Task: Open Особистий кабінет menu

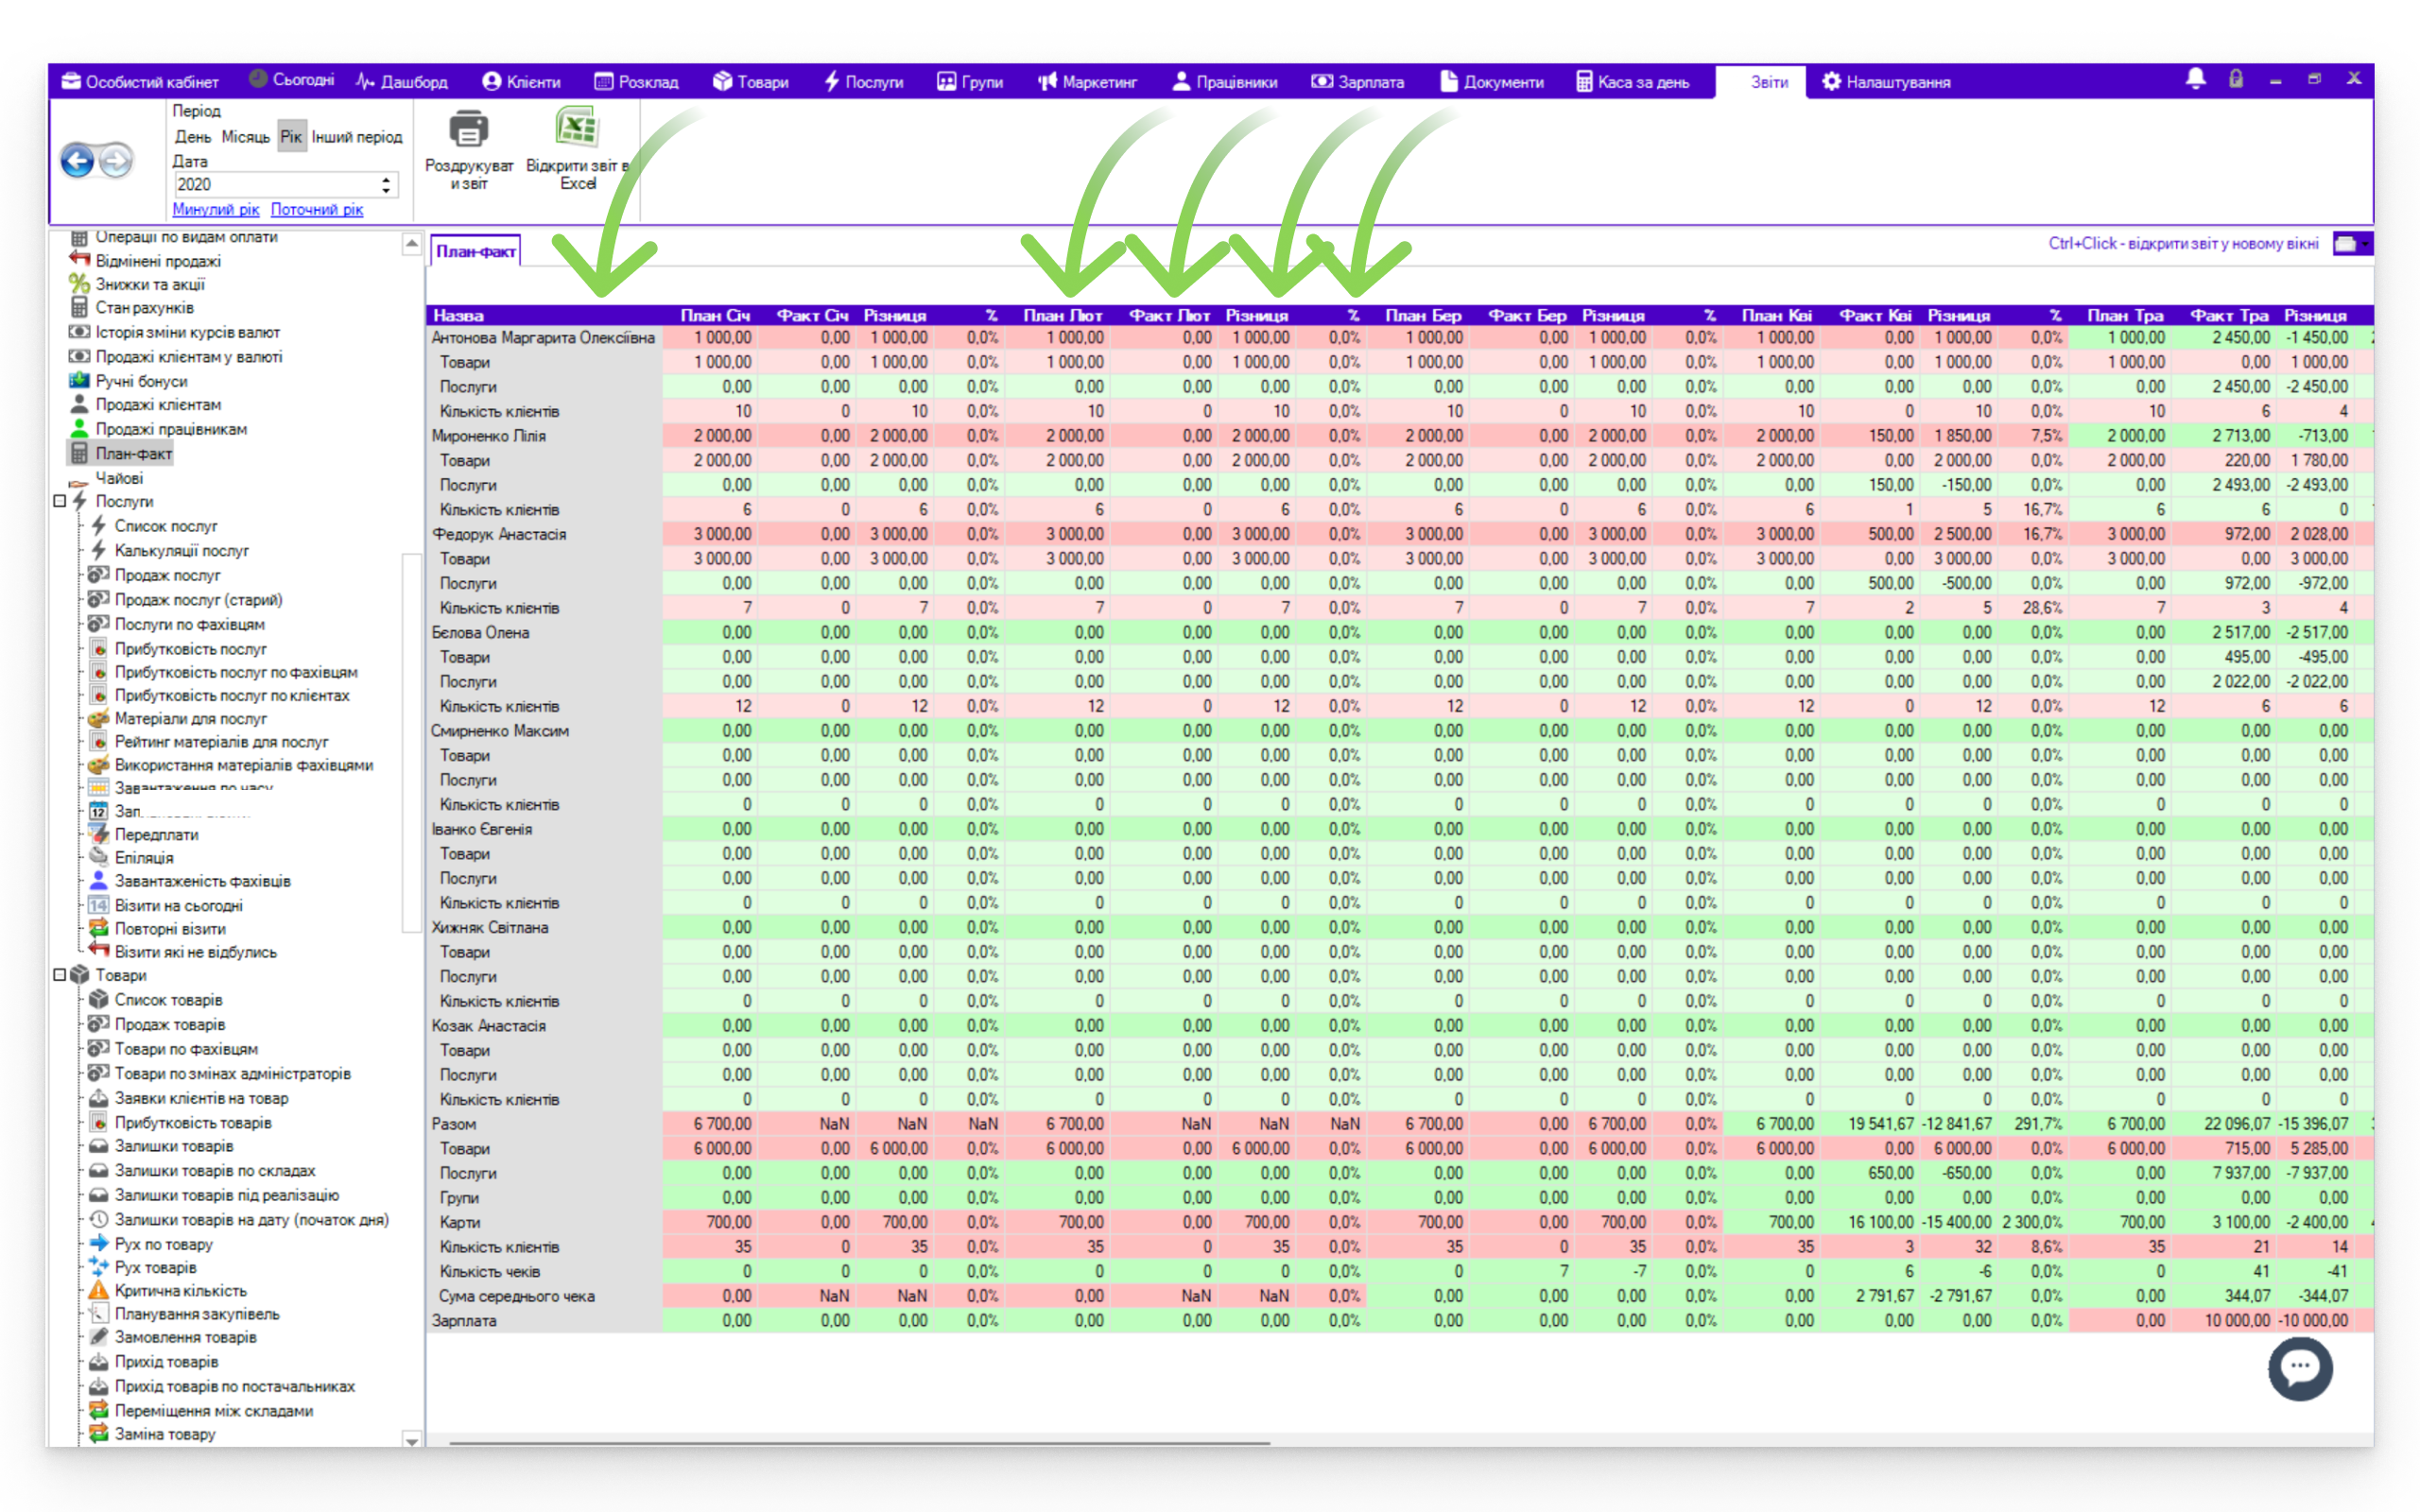Action: coord(140,82)
